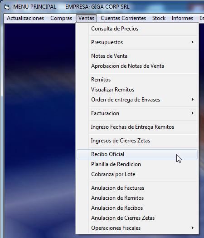Viewport: 204px width, 238px height.
Task: Choose Cobranza por Lote
Action: 137,174
